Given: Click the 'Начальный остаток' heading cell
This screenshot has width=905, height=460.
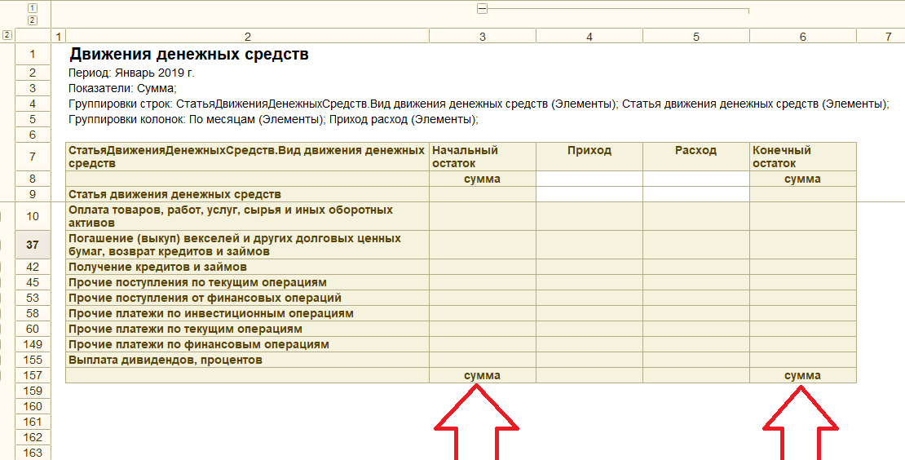Looking at the screenshot, I should [482, 157].
